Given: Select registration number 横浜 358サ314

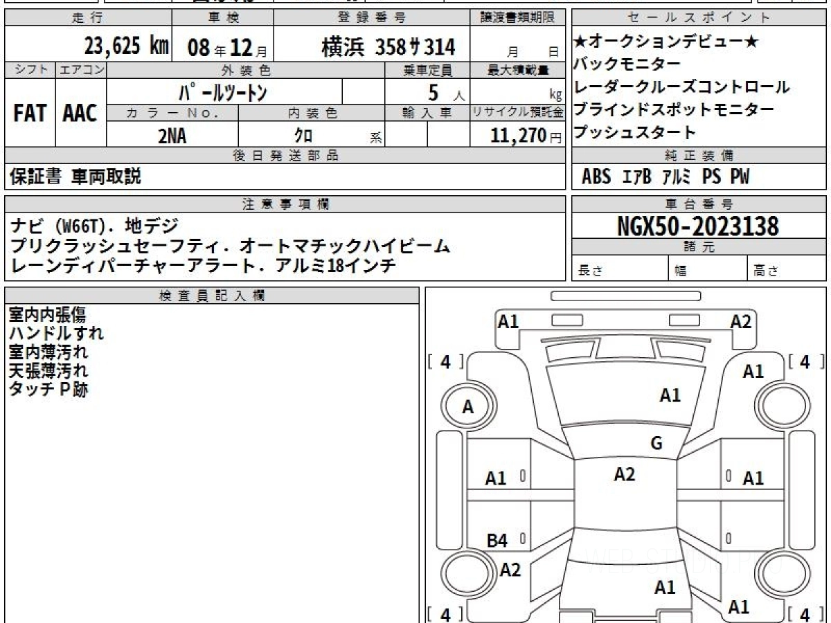Looking at the screenshot, I should tap(388, 47).
